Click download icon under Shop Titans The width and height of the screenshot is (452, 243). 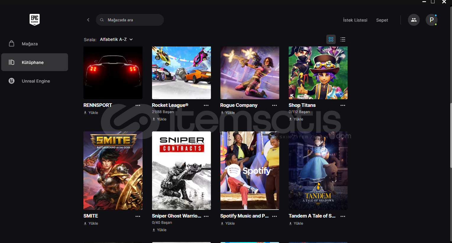click(x=290, y=119)
